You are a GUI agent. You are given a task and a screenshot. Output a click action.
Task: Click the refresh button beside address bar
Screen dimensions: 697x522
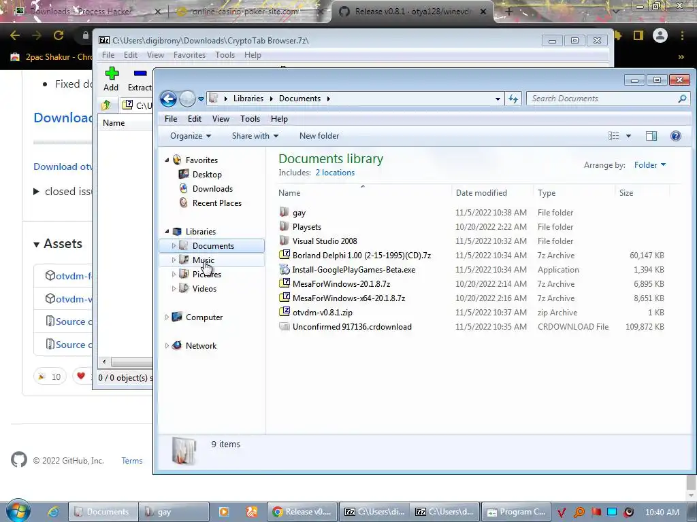click(513, 99)
